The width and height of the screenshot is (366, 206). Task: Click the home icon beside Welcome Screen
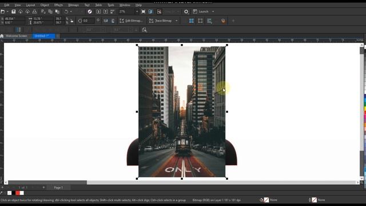tap(2, 36)
